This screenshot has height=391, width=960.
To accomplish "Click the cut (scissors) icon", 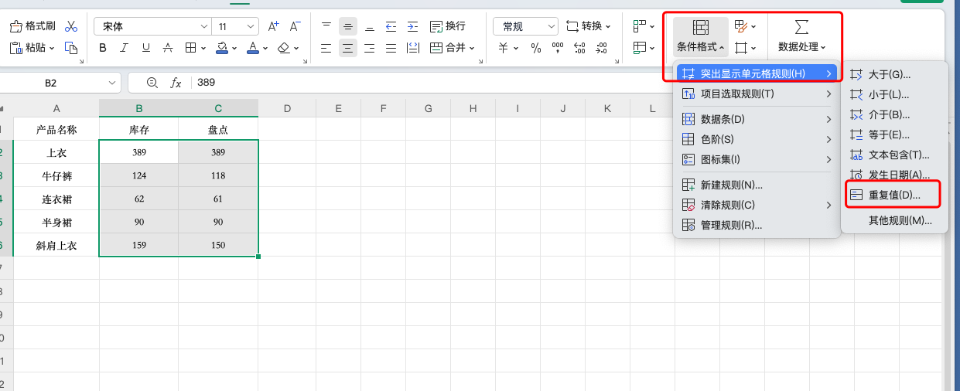I will [71, 26].
